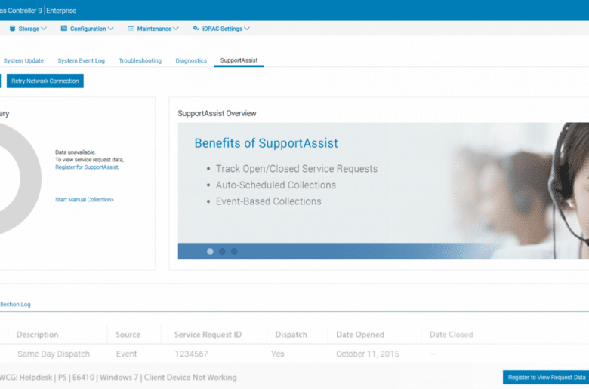This screenshot has width=589, height=389.
Task: Click Track Open/Closed Service Requests bullet
Action: (x=296, y=169)
